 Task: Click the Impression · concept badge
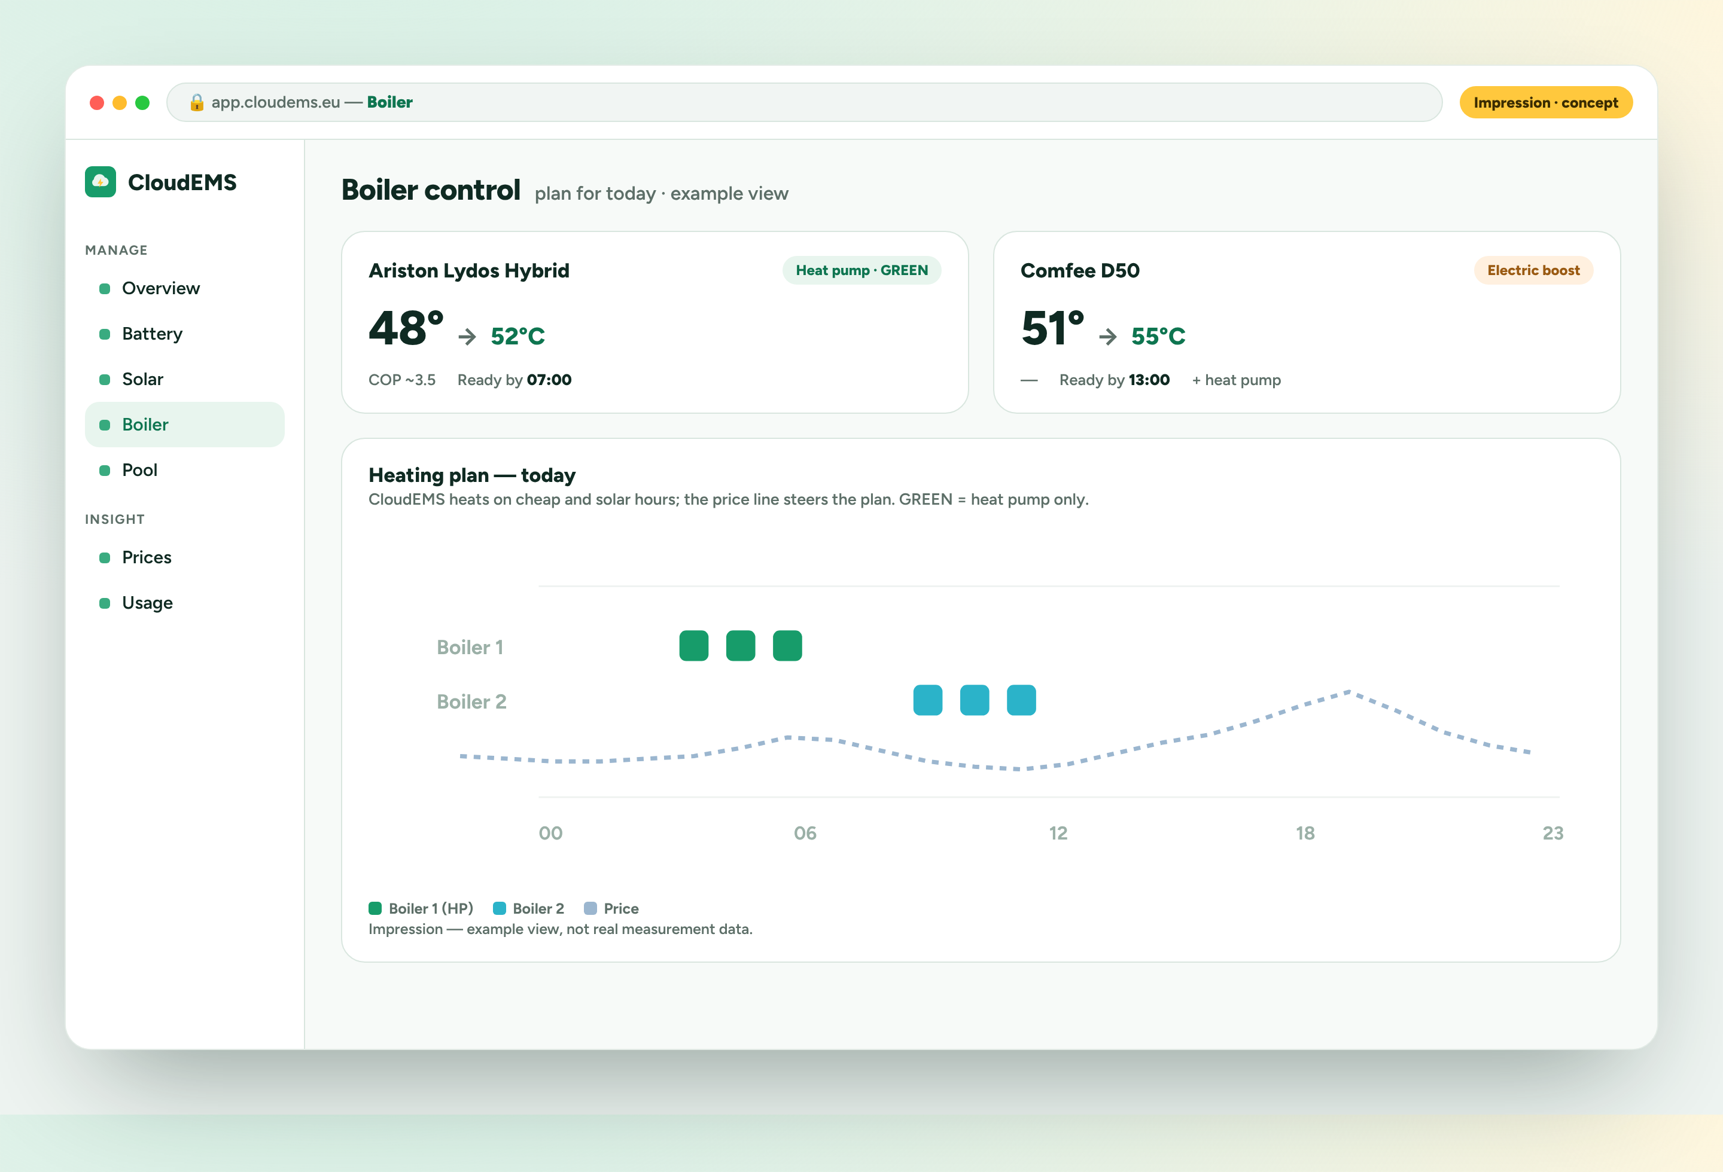[x=1546, y=102]
